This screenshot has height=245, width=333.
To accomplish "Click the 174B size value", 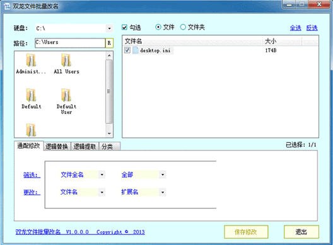I will point(271,50).
